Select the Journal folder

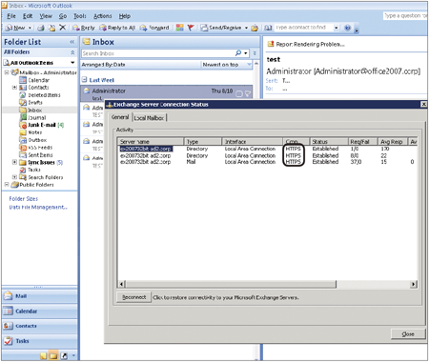pyautogui.click(x=32, y=117)
